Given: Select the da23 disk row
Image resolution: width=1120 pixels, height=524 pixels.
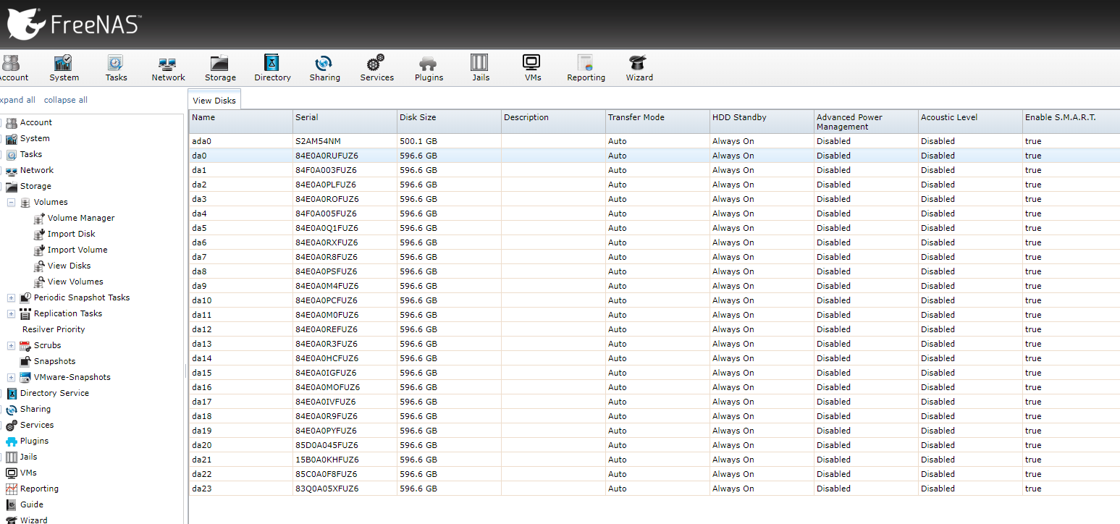Looking at the screenshot, I should tap(654, 489).
